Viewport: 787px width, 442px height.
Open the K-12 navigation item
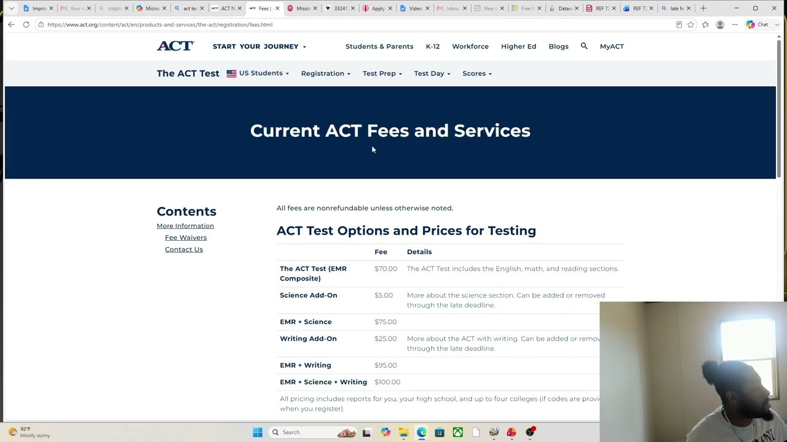pos(432,46)
